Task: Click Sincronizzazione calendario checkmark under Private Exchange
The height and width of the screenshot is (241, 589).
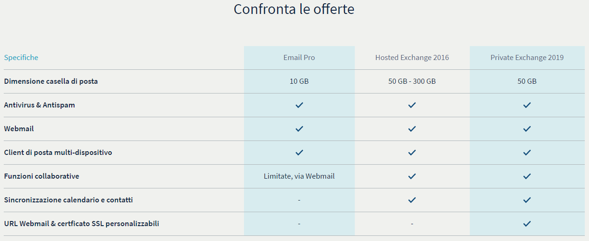Action: point(527,200)
